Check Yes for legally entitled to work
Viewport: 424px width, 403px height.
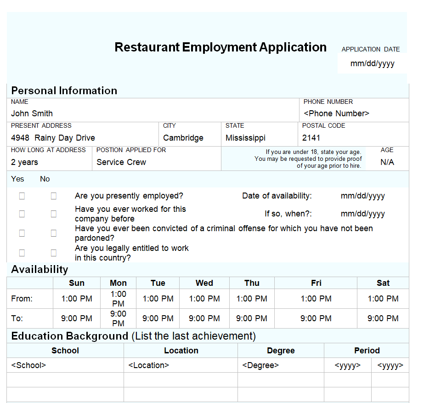click(x=22, y=253)
